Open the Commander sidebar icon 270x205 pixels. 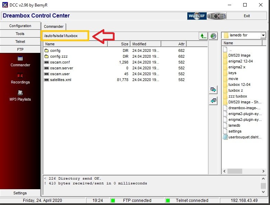point(20,59)
